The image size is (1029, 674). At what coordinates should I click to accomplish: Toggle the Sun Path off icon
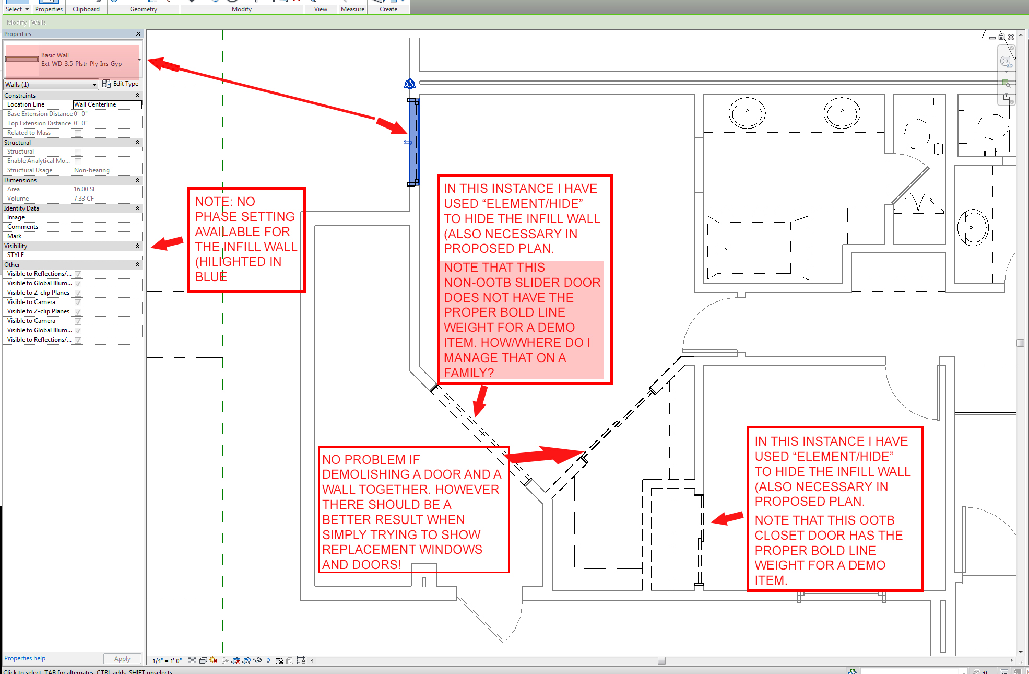214,660
